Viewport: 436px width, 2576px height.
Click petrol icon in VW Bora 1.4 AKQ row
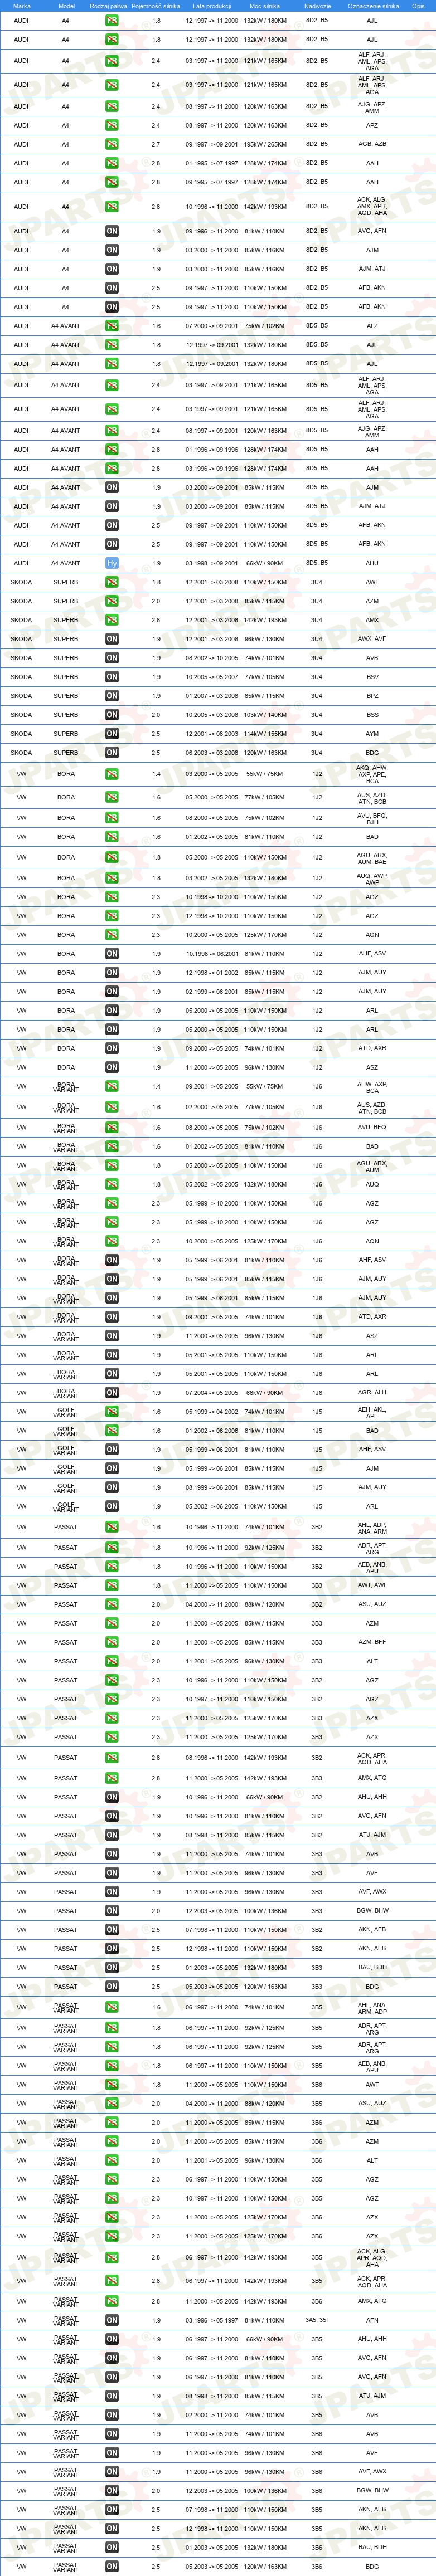pos(112,774)
